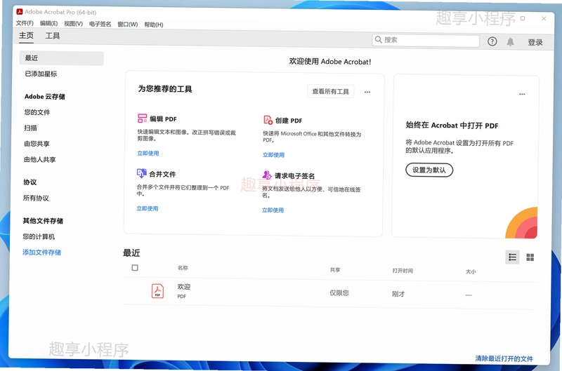562x371 pixels.
Task: Open the 文件(F) menu
Action: tap(25, 23)
